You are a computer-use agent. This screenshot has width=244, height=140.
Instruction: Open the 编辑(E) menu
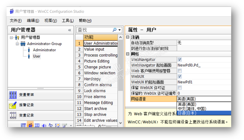click(x=33, y=21)
